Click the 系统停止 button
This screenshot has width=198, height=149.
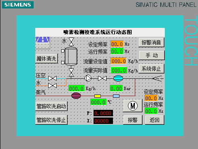tap(151, 69)
